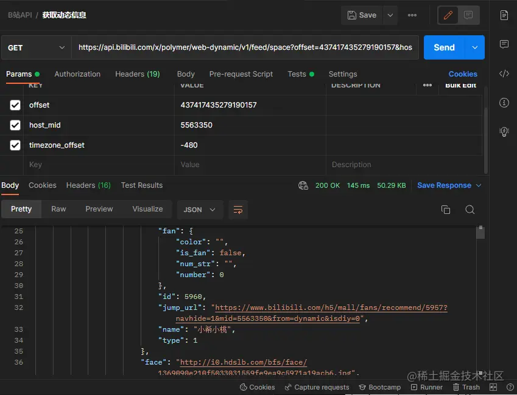The image size is (517, 395).
Task: Switch to Visualize response view
Action: (148, 209)
